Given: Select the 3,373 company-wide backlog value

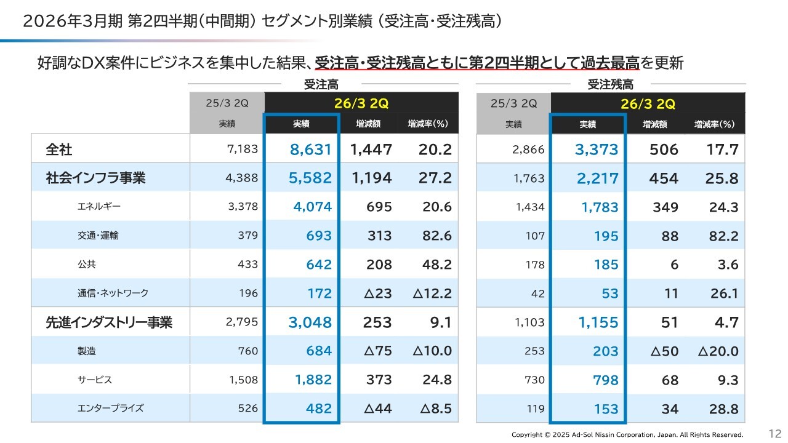Looking at the screenshot, I should click(x=597, y=150).
